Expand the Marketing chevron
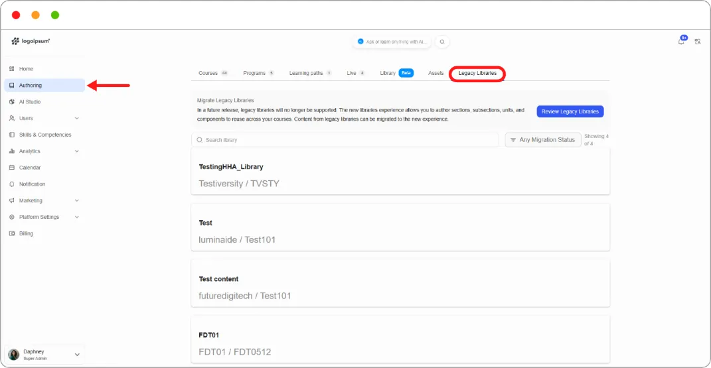The height and width of the screenshot is (368, 711). tap(76, 200)
